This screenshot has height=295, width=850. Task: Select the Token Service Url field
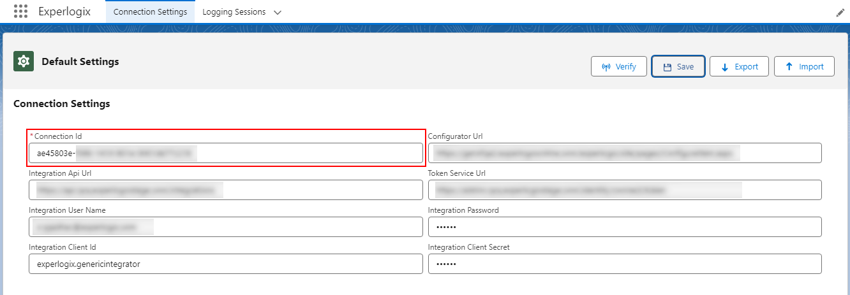(625, 190)
